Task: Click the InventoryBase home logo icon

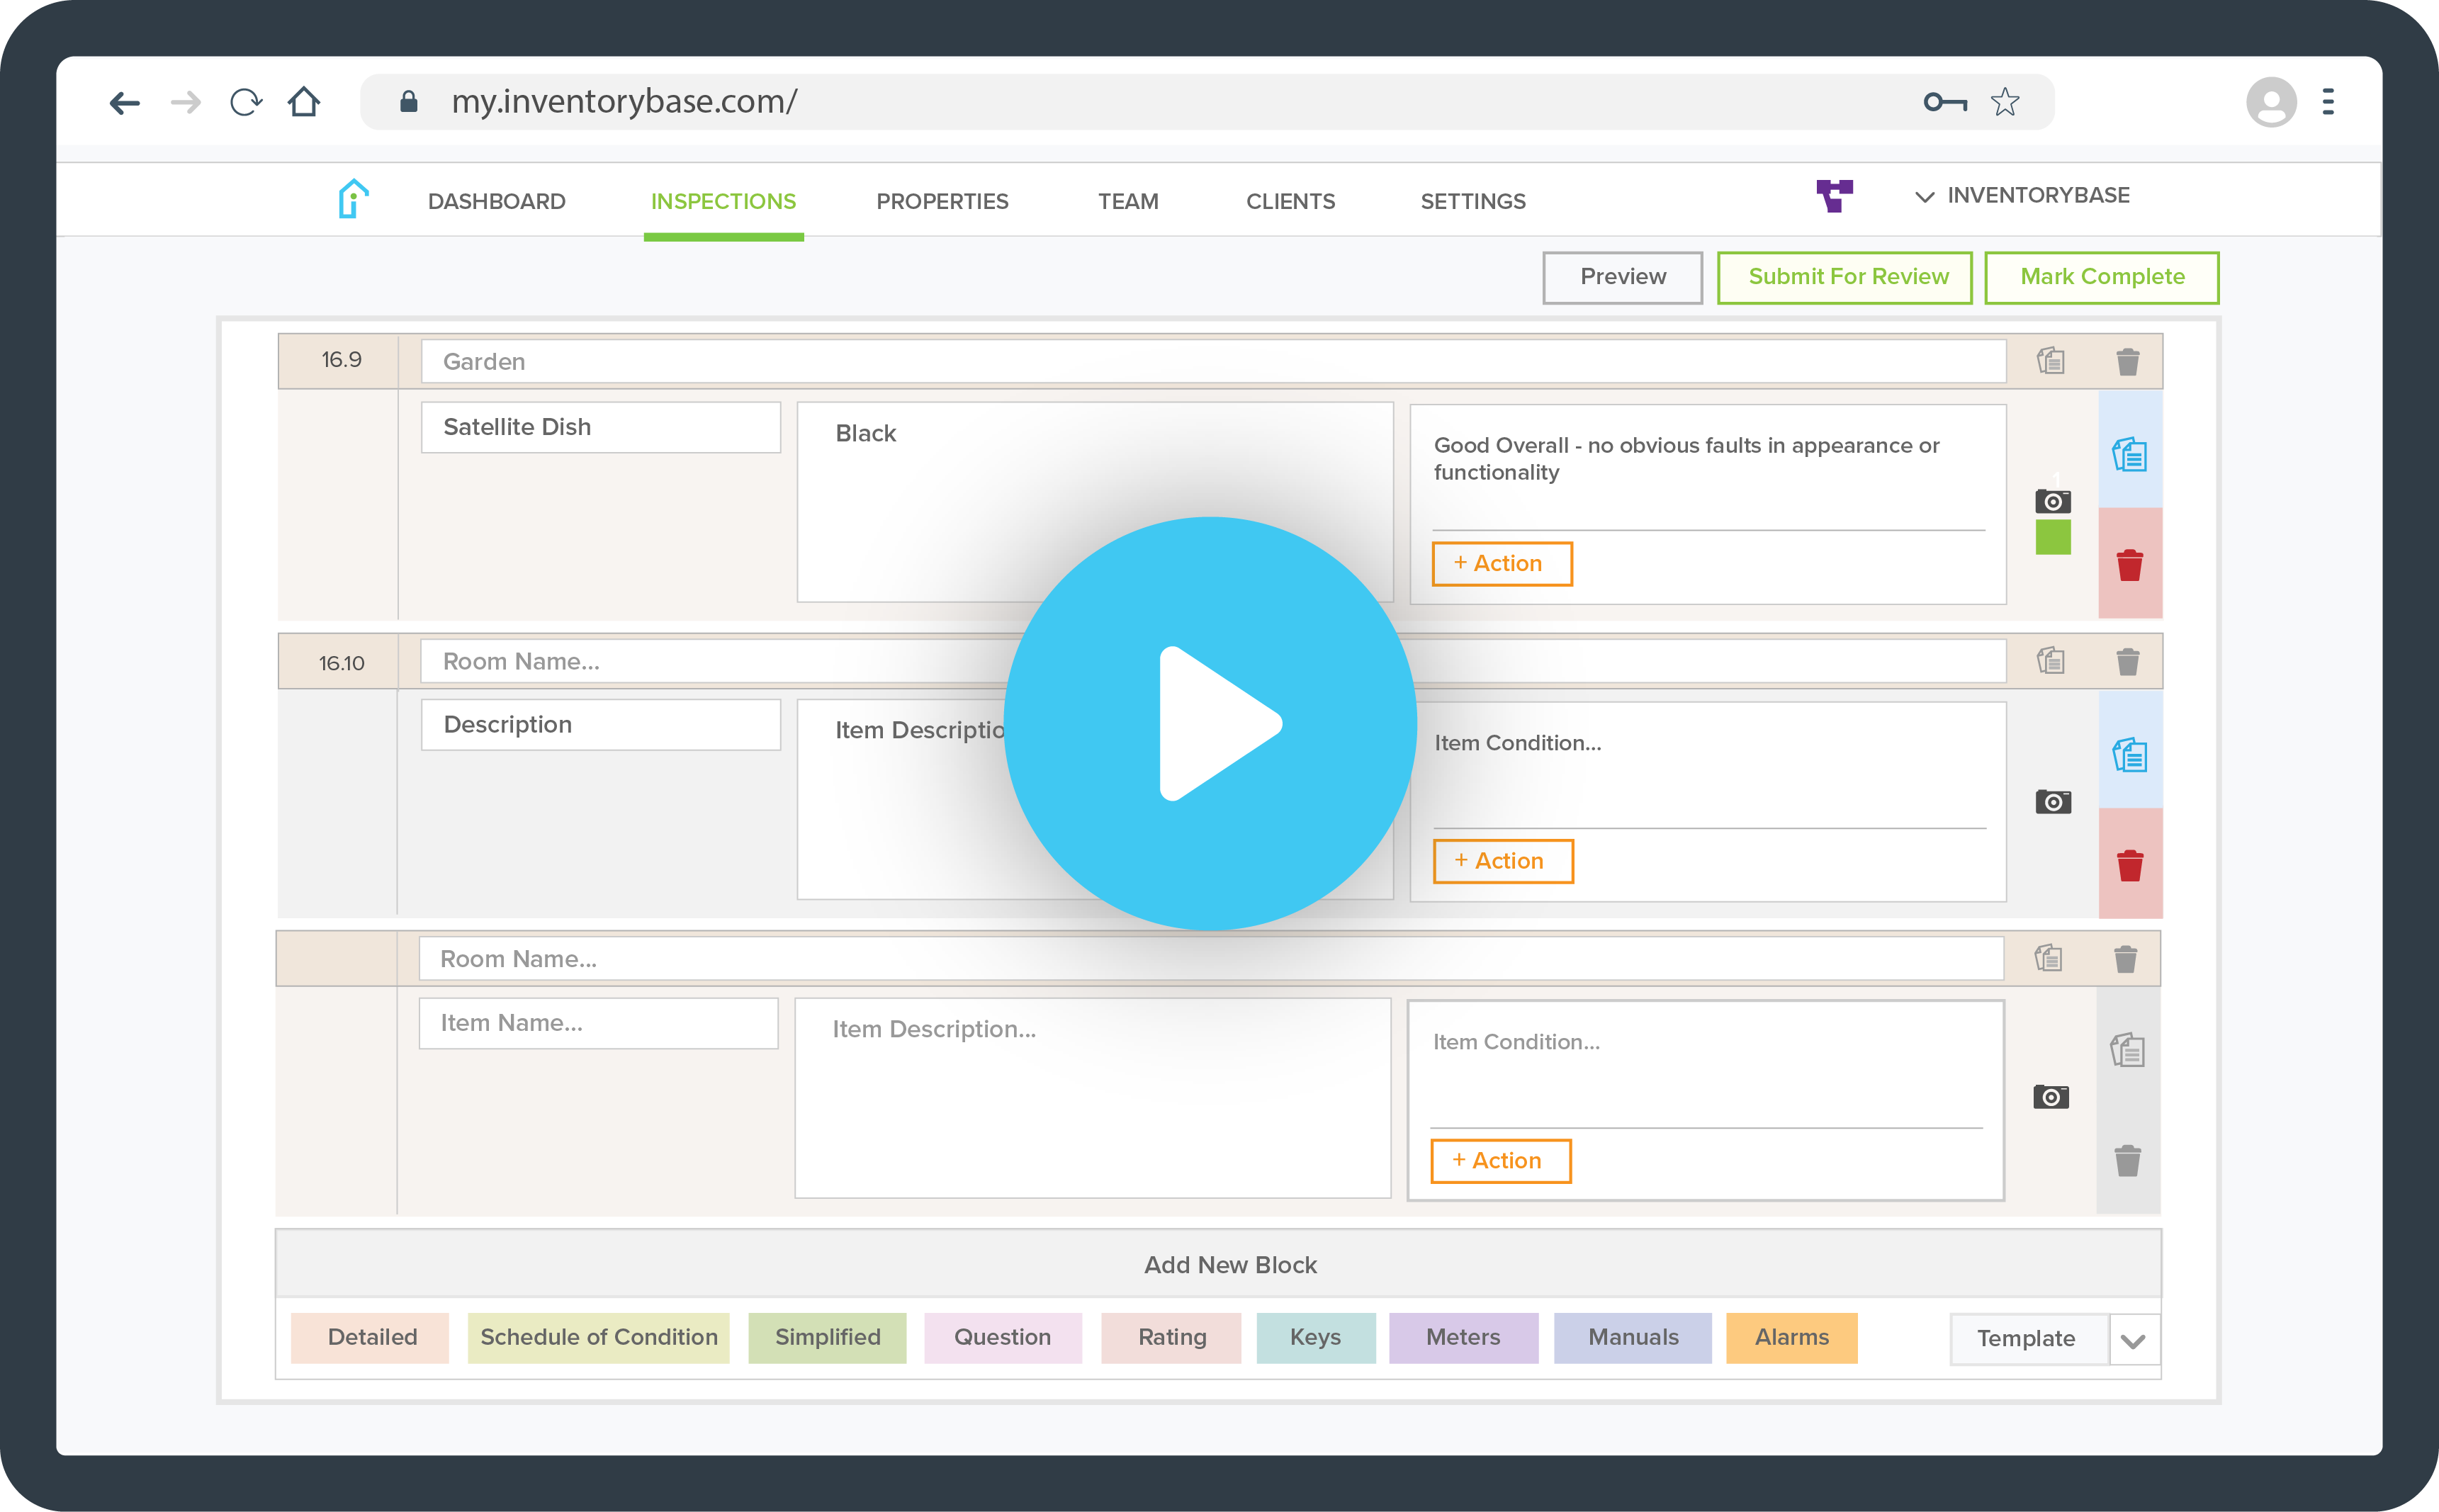Action: tap(353, 199)
